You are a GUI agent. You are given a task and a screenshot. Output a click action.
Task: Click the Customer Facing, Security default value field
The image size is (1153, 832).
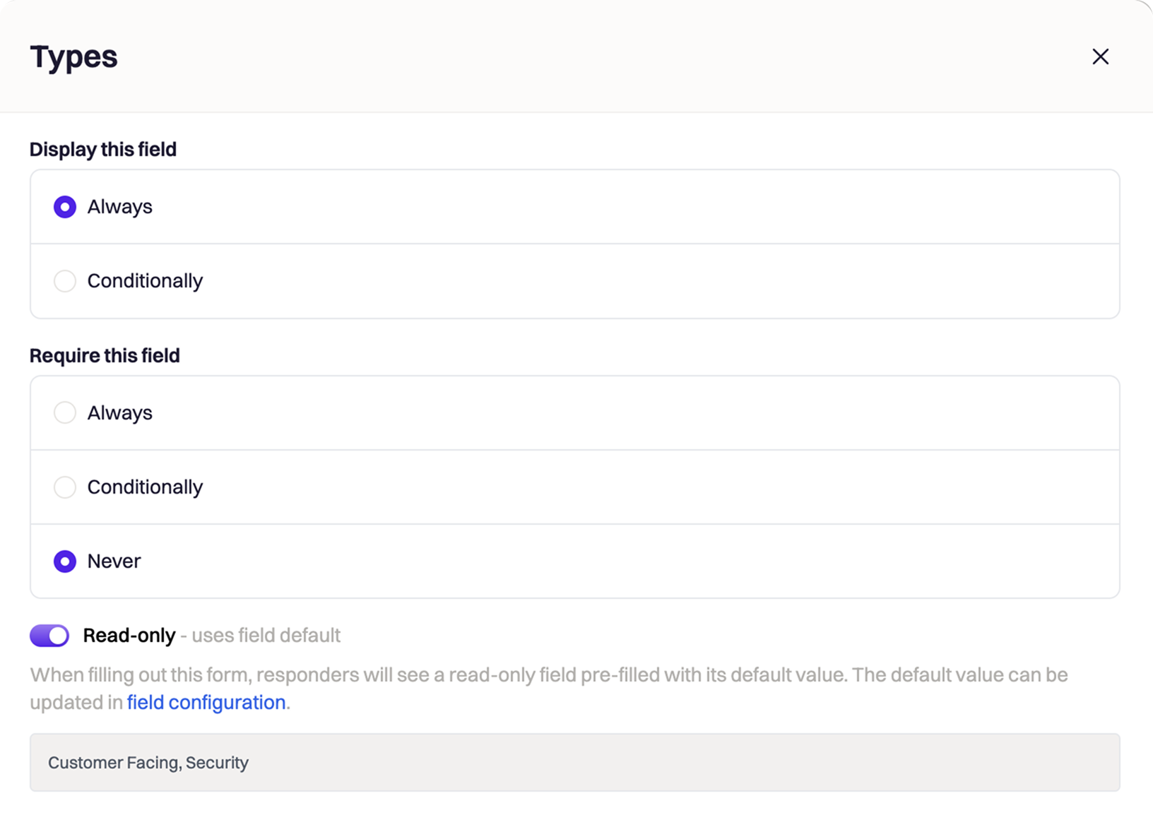pyautogui.click(x=574, y=762)
